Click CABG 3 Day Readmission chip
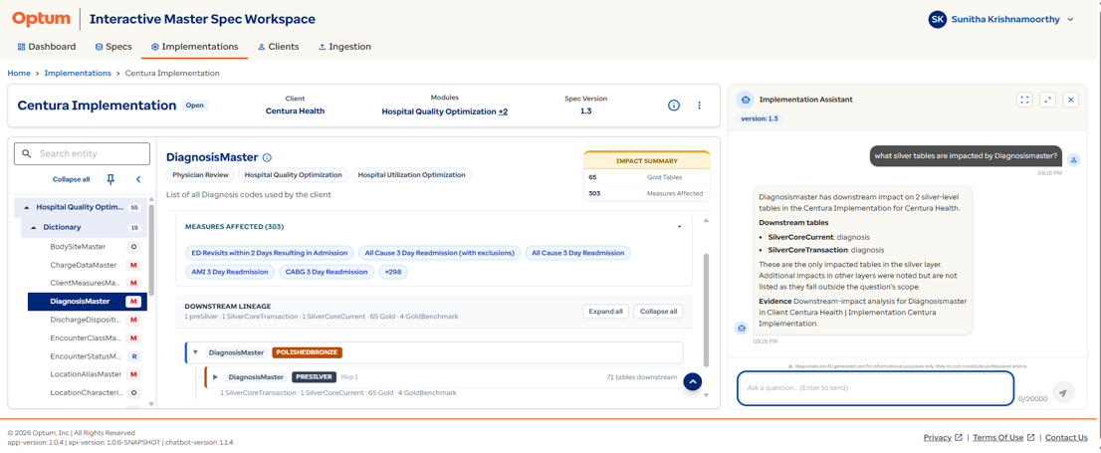1101x453 pixels. (326, 272)
